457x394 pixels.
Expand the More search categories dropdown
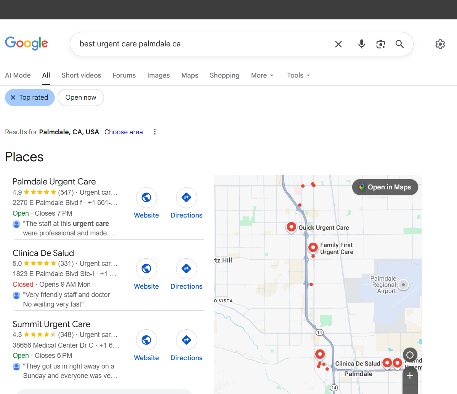(262, 75)
